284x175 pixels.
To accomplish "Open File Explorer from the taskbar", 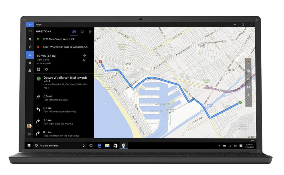I will click(x=107, y=146).
